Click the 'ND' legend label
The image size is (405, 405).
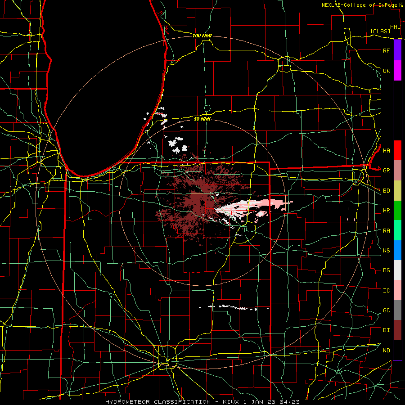click(386, 351)
